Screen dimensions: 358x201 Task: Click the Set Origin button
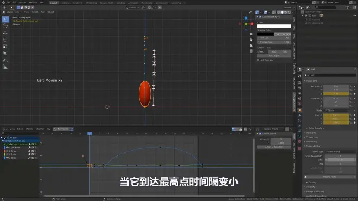tap(274, 56)
